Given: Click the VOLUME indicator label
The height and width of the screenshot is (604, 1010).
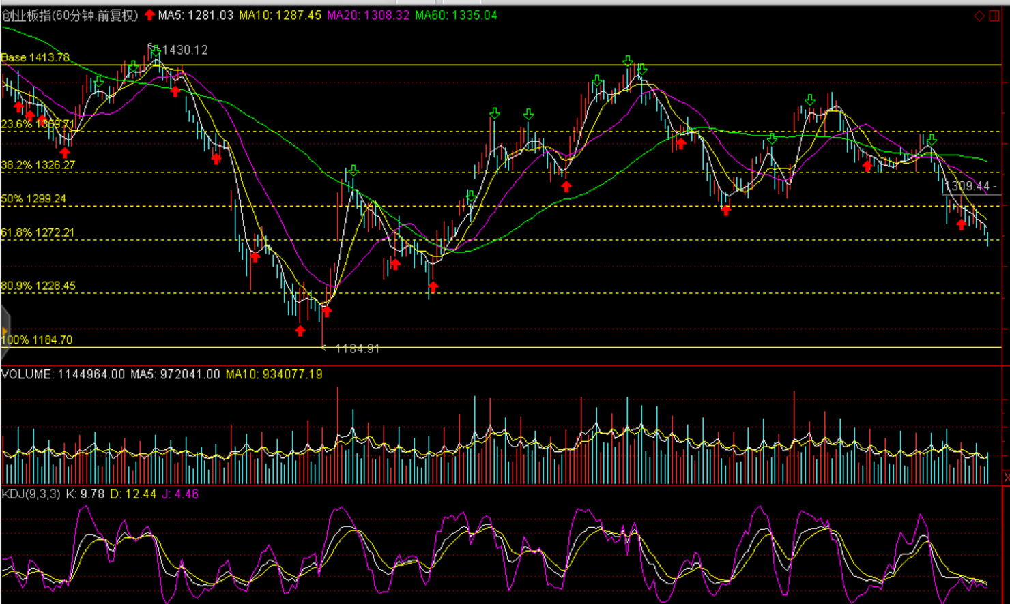Looking at the screenshot, I should pyautogui.click(x=63, y=374).
